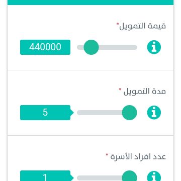
Task: Click funding value slider track right of handle
Action: tap(118, 47)
